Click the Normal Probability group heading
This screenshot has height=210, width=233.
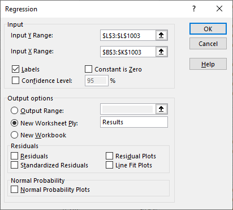[x=38, y=180]
